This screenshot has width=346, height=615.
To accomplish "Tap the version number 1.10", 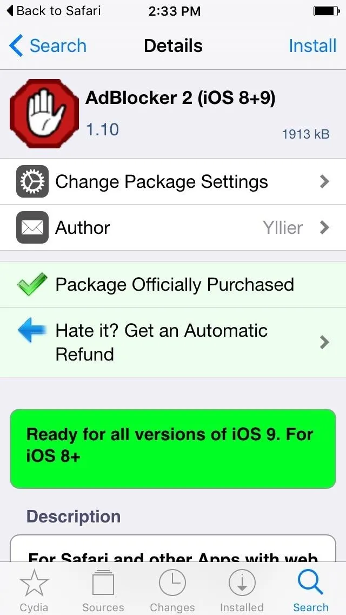I will coord(102,129).
